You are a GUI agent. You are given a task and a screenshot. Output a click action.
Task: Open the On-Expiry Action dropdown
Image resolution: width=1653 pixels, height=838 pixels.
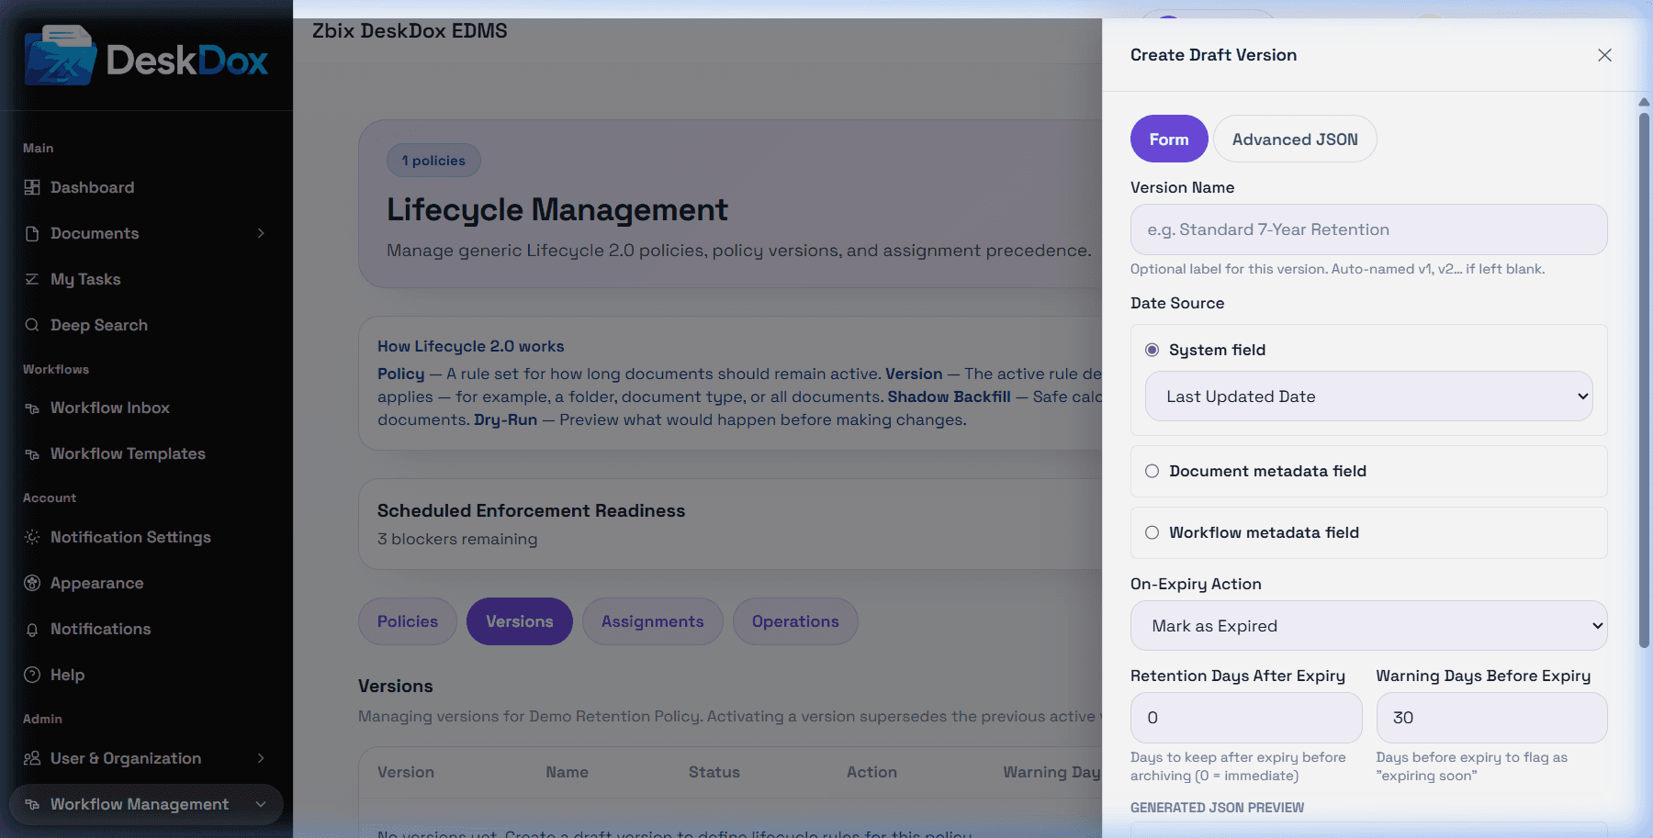click(x=1368, y=626)
